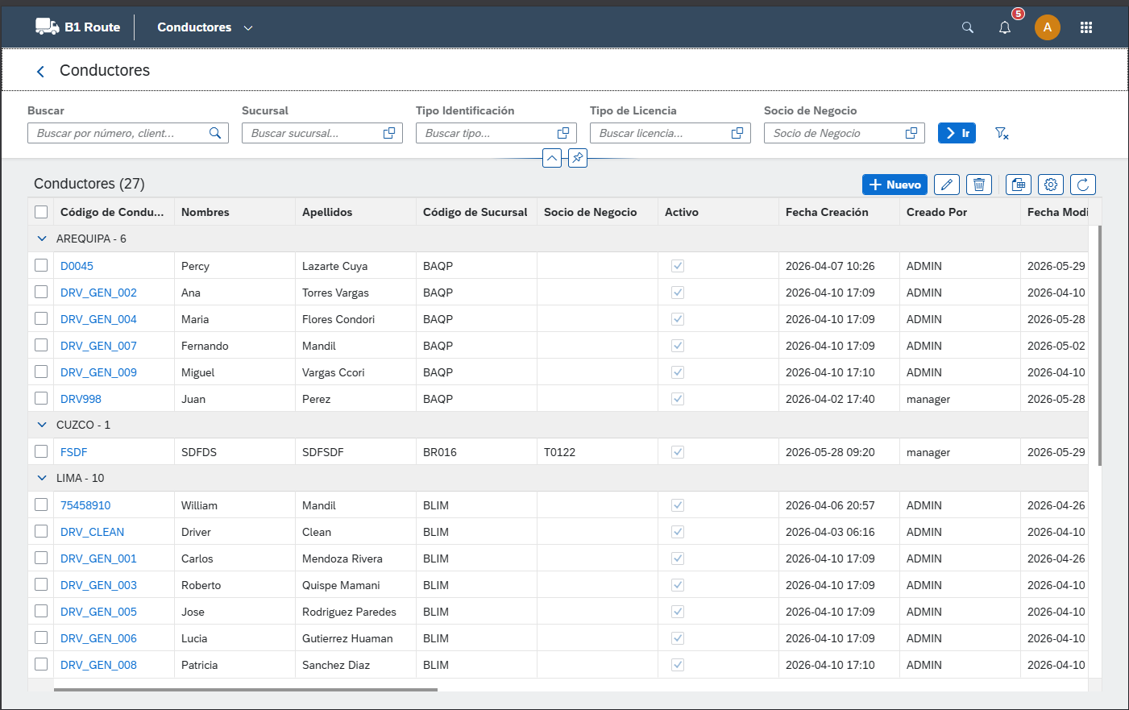
Task: Toggle Activo checkbox in Percy row
Action: coord(678,266)
